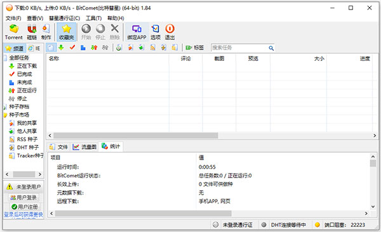Image resolution: width=381 pixels, height=232 pixels.
Task: Select 未完成 in the sidebar
Action: 24,82
